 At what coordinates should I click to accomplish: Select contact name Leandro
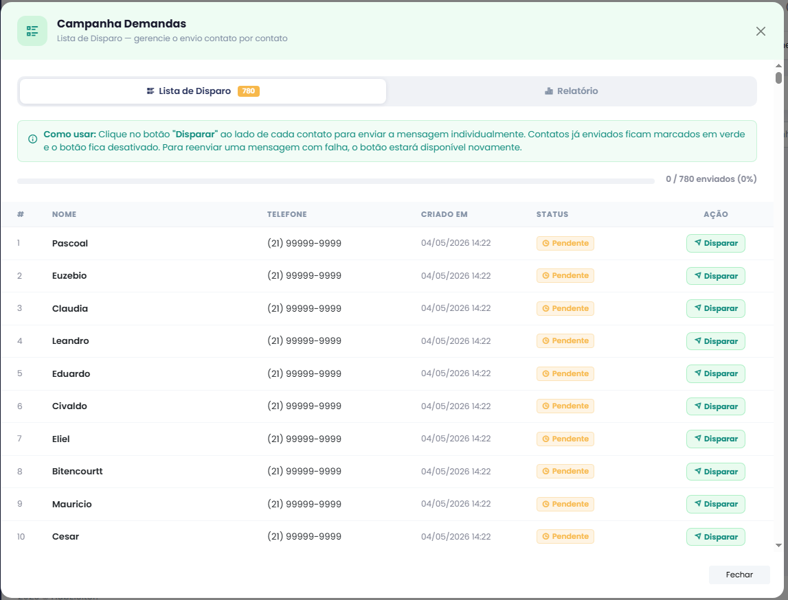tap(70, 341)
